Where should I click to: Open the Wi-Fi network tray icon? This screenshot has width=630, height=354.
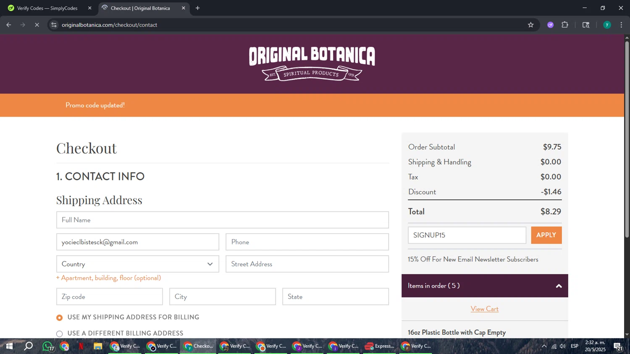point(554,346)
